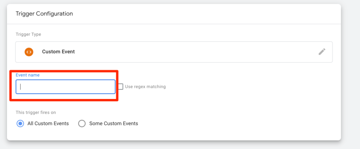Choose the Some Custom Events radio button
360x149 pixels.
(82, 123)
